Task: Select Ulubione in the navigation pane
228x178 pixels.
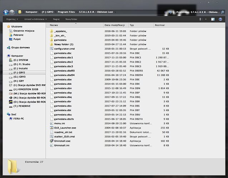Action: point(17,26)
